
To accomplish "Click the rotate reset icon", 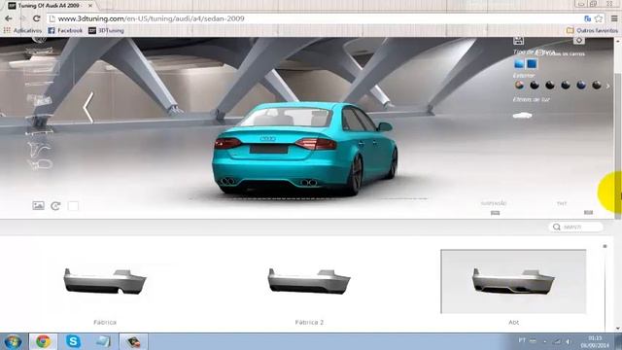I will point(55,205).
